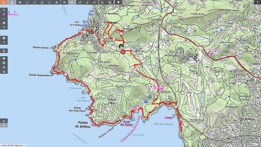Open the map layers selector
261x147 pixels.
(4, 23)
